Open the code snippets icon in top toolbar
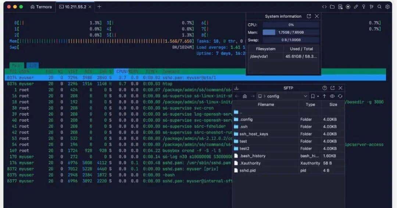397x208 pixels. [324, 7]
